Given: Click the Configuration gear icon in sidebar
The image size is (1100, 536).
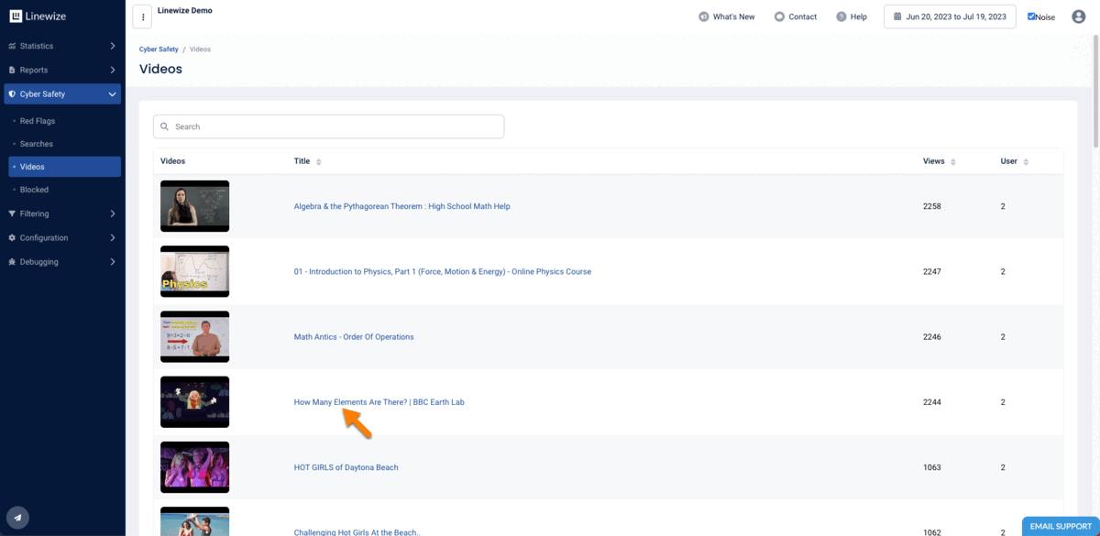Looking at the screenshot, I should click(x=12, y=237).
